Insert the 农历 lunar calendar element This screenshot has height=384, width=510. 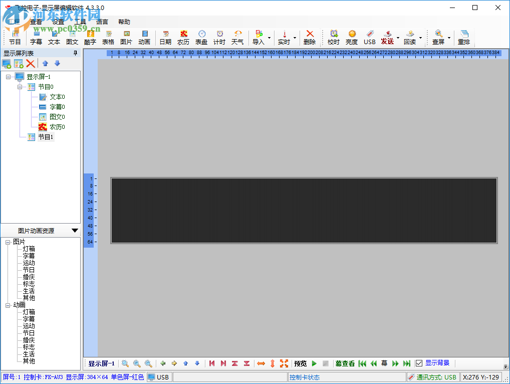click(x=183, y=38)
